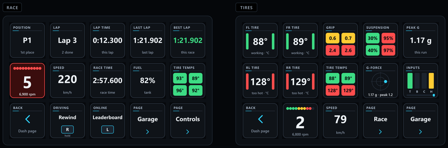This screenshot has height=148, width=448.
Task: Click the chevron under Controls page tile
Action: tap(187, 132)
